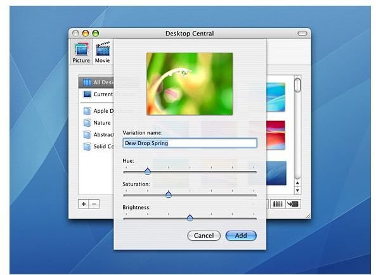Click the Abstract folder icon
This screenshot has height=275, width=376.
87,134
